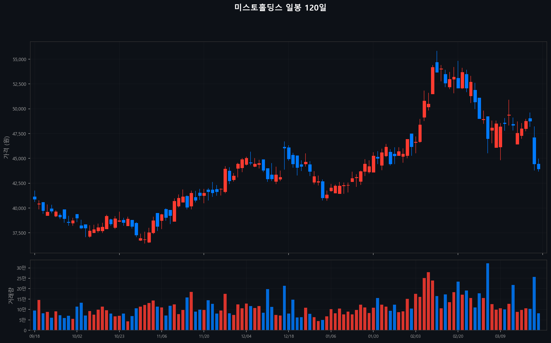Click the blue candle at the price peak
Image resolution: width=551 pixels, height=343 pixels.
(437, 67)
